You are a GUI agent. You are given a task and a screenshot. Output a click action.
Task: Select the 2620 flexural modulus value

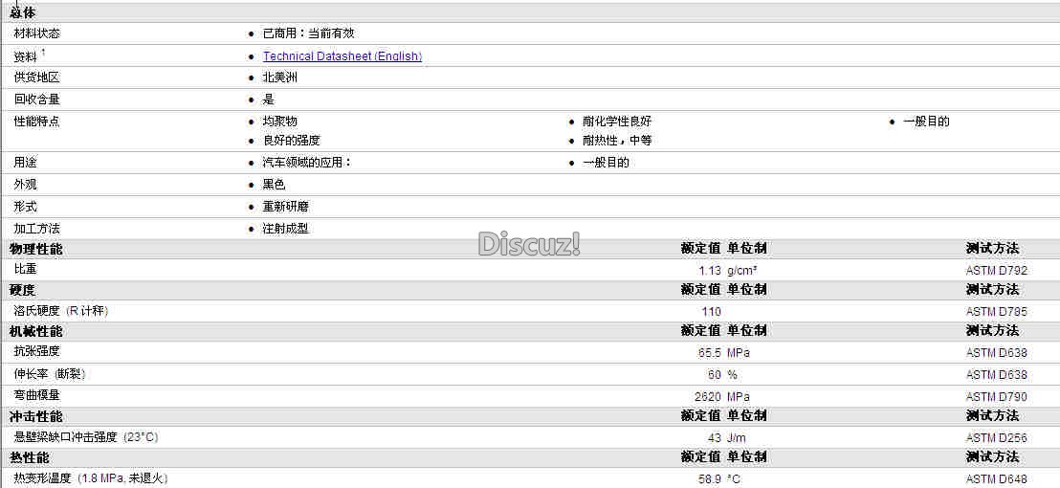tap(708, 397)
